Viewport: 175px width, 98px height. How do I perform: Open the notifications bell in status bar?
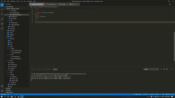[x=173, y=94]
